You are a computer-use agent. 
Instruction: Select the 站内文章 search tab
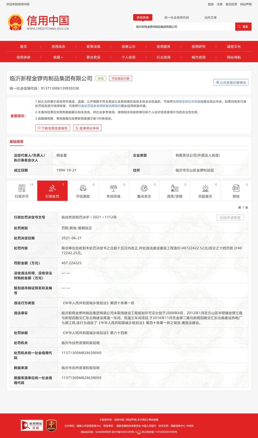pyautogui.click(x=211, y=17)
